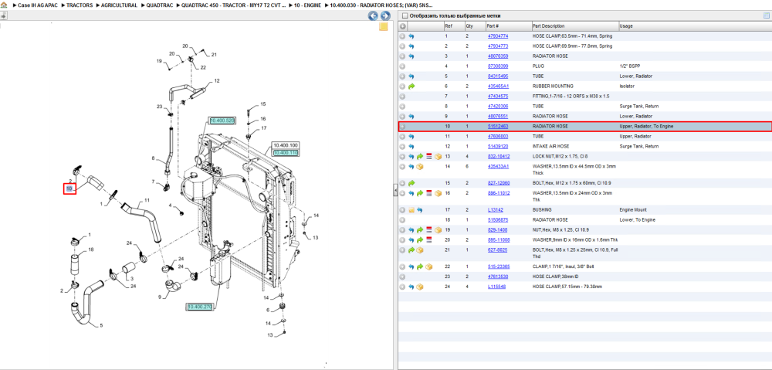Toggle the selection circle for ref 4 PLUG row
772x370 pixels.
point(402,66)
